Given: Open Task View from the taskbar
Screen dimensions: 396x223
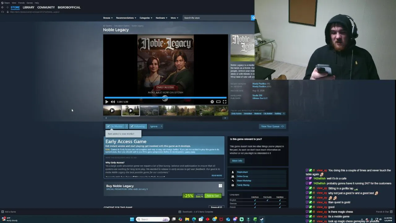Looking at the screenshot, I should pyautogui.click(x=174, y=219).
